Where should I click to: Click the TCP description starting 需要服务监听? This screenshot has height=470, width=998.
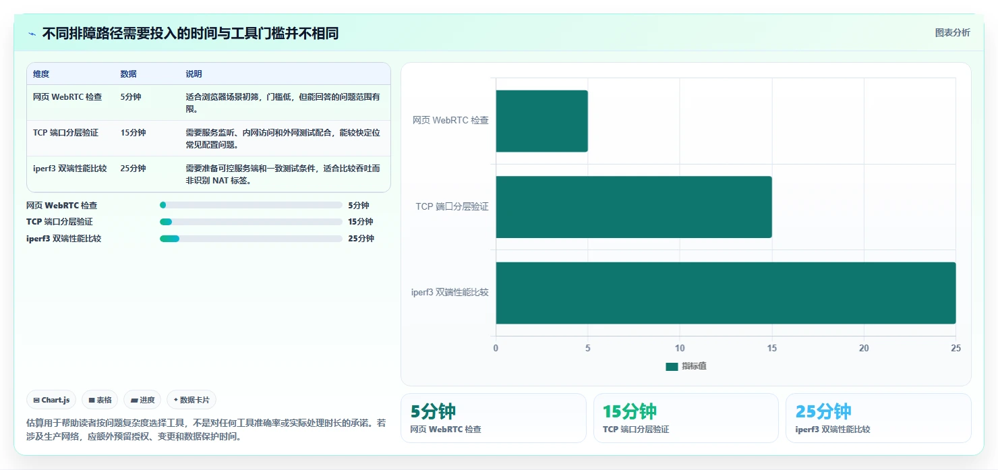[x=283, y=139]
